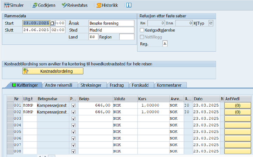Open the Fradrag tab
Viewport: 253px width, 157px height.
click(x=116, y=85)
